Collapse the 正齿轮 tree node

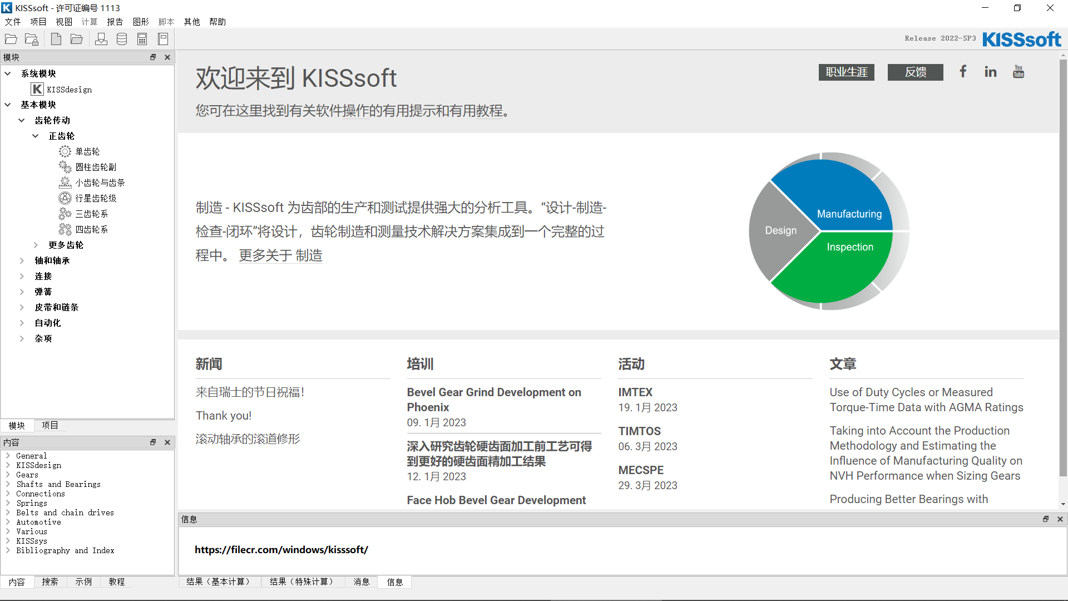pyautogui.click(x=36, y=136)
